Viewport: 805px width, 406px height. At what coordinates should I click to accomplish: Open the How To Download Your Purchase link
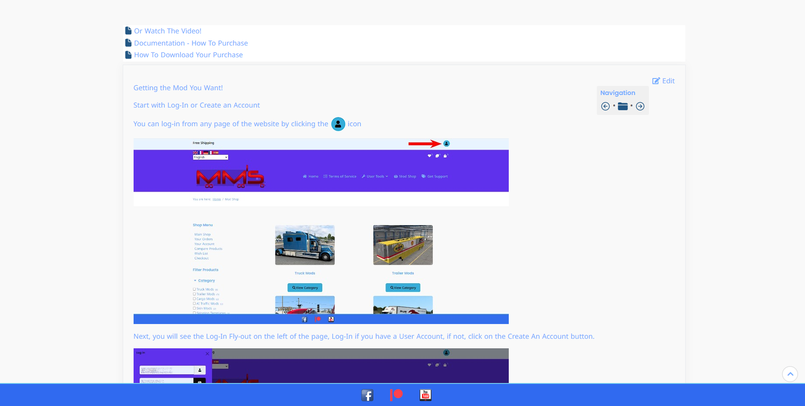[188, 55]
